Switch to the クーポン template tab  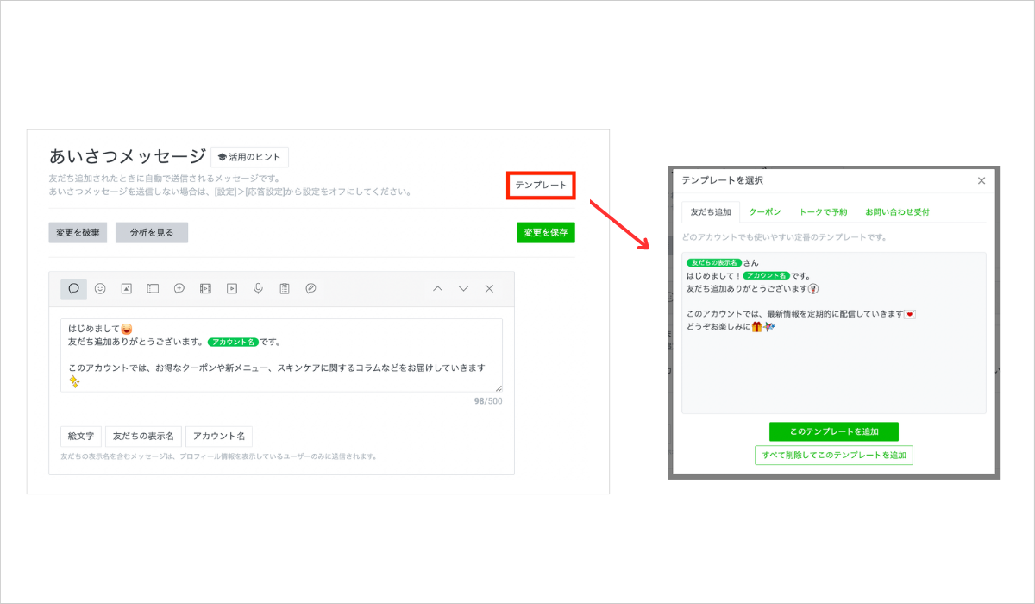point(764,211)
